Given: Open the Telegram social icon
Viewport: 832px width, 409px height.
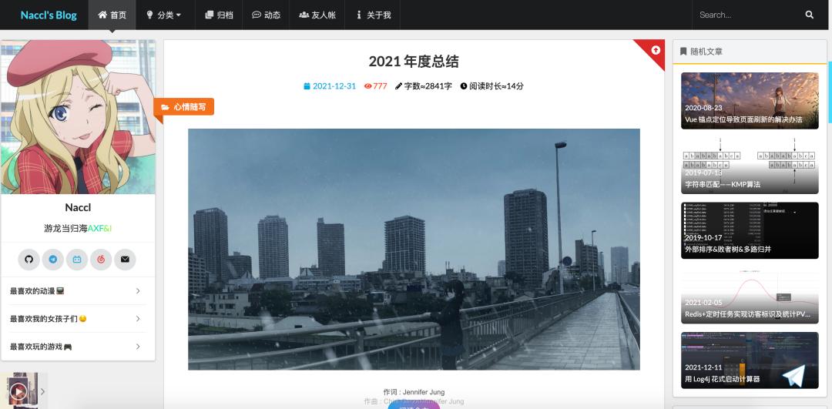Looking at the screenshot, I should pos(53,260).
